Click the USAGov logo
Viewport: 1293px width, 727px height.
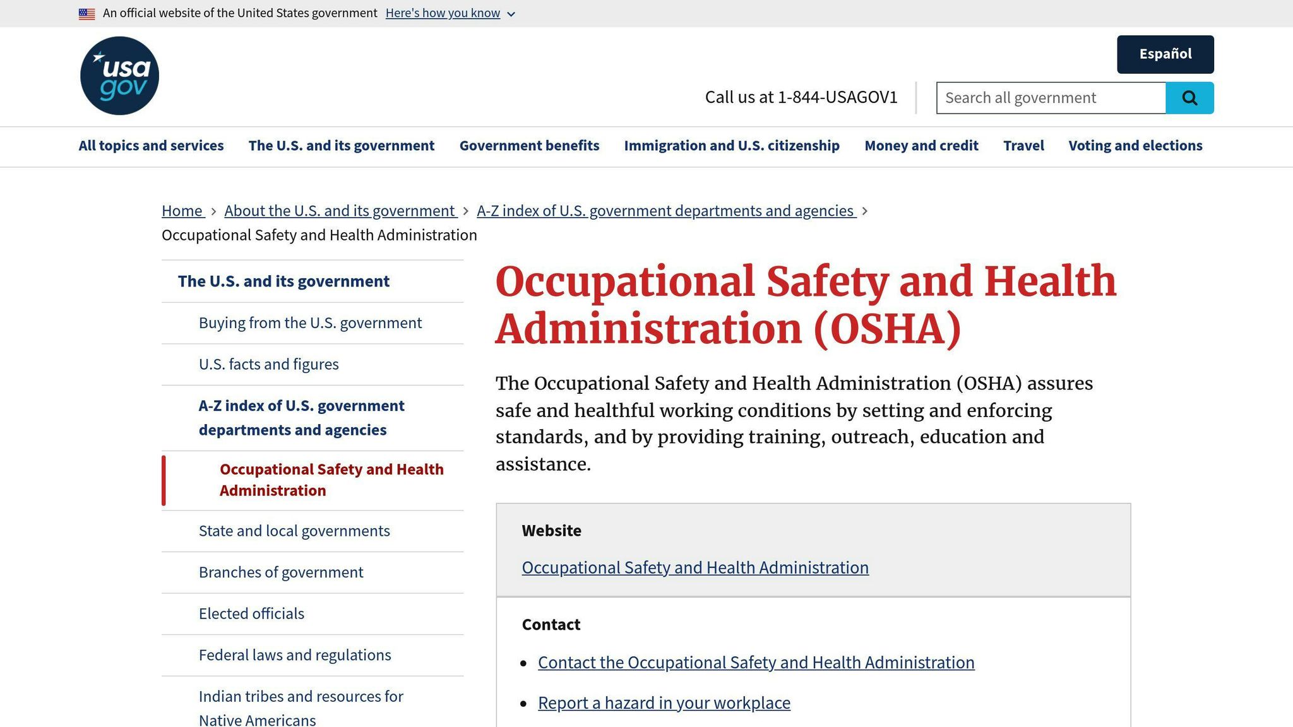coord(119,76)
